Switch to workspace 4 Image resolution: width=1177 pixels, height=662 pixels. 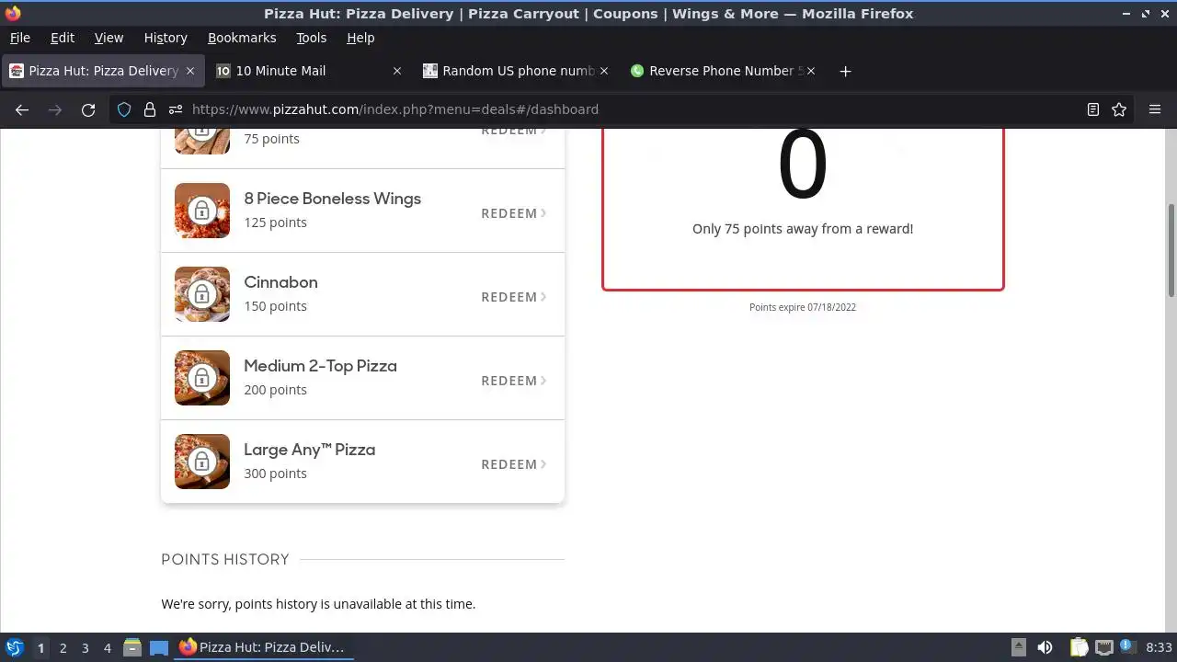[107, 647]
